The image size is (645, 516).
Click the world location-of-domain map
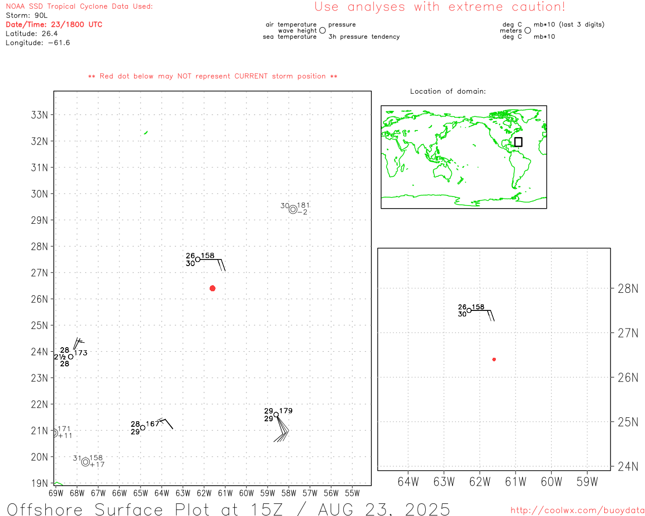tap(464, 157)
